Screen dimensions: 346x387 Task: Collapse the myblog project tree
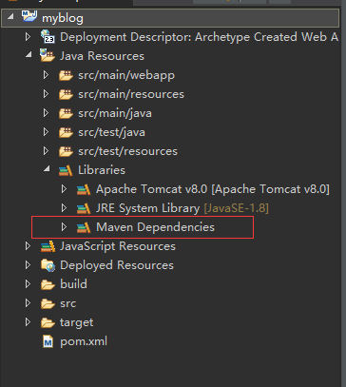[x=10, y=16]
